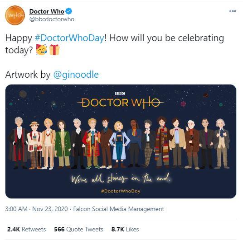Click the blue verified badge
The image size is (243, 240).
click(x=68, y=11)
